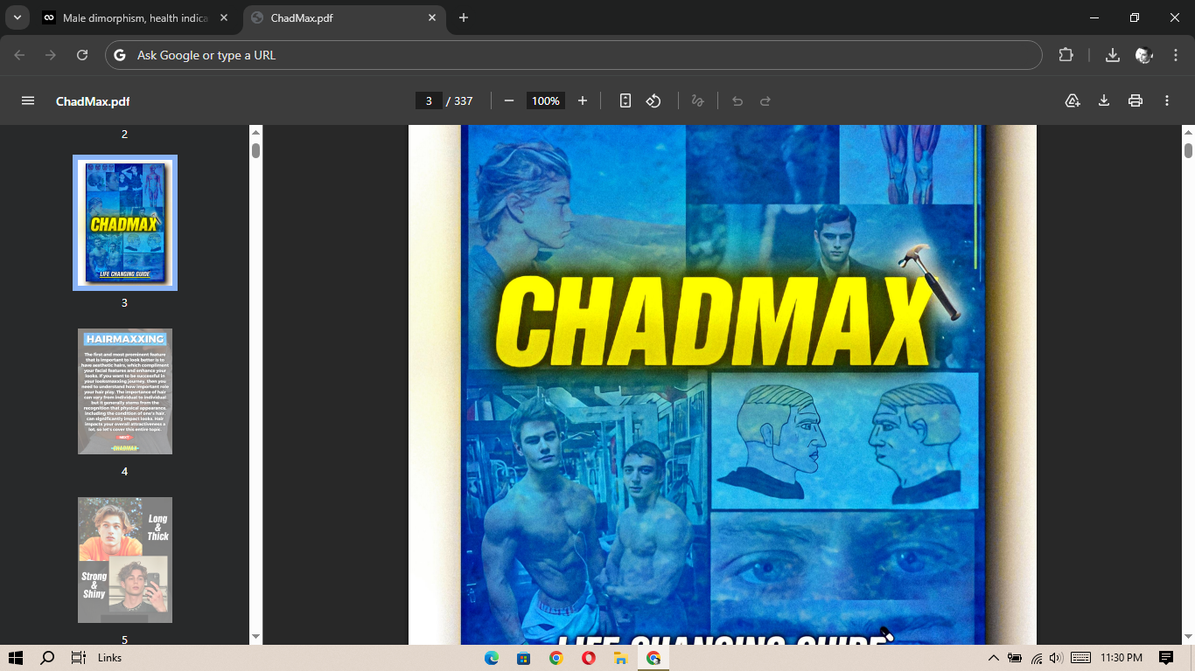
Task: Download the ChadMax PDF file
Action: 1104,100
